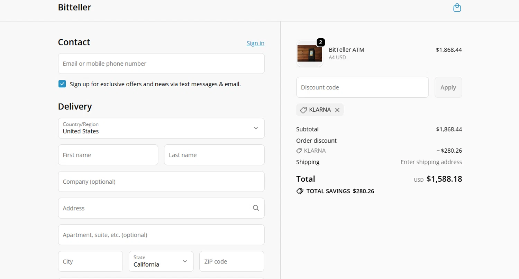
Task: Click the Total Savings tag icon
Action: [300, 191]
